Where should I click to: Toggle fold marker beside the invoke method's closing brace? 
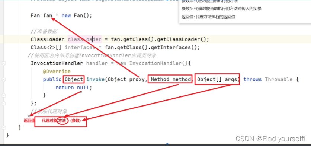click(4, 95)
